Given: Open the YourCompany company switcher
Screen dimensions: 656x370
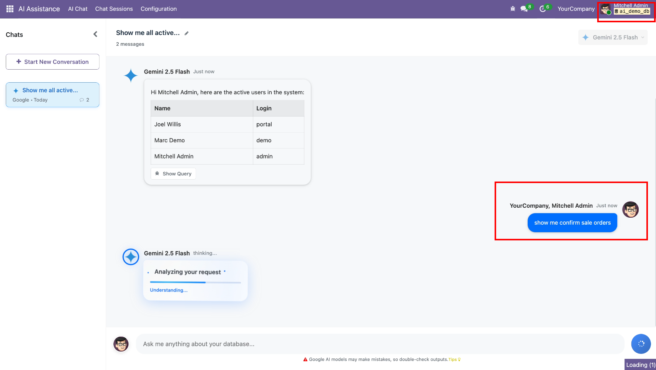Looking at the screenshot, I should point(576,9).
